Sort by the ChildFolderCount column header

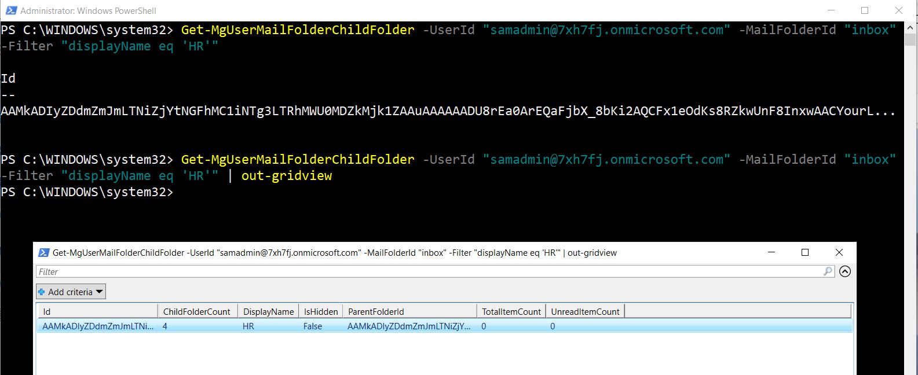(197, 311)
